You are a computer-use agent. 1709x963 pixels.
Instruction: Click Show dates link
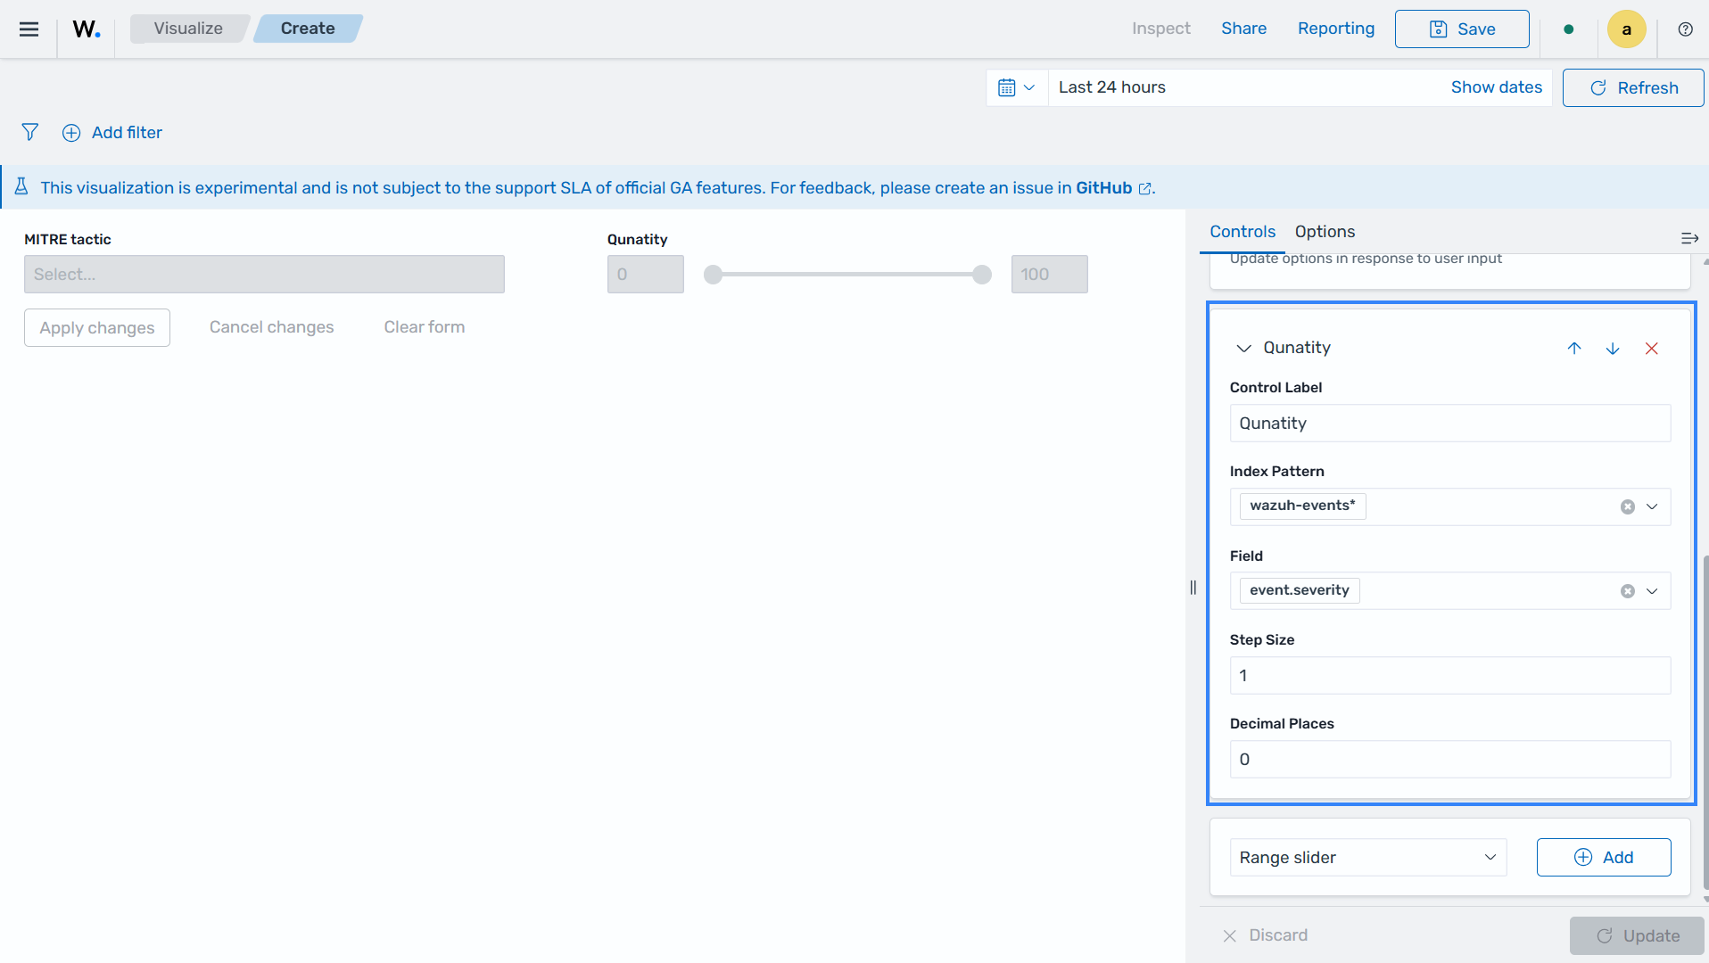[1496, 87]
